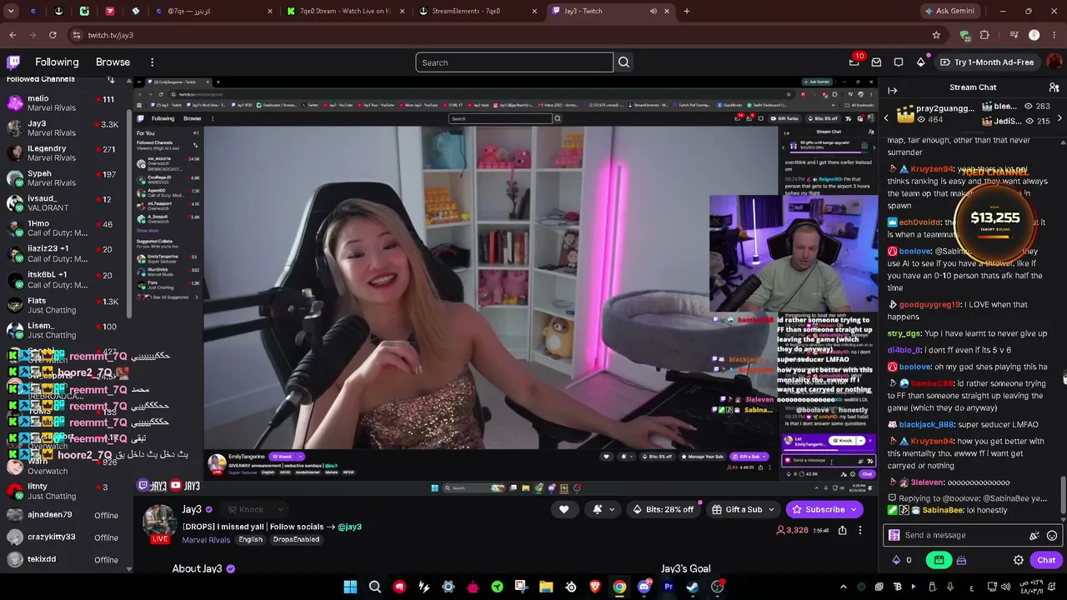Mute the Jay3 - Twitch tab audio
1067x600 pixels.
654,11
